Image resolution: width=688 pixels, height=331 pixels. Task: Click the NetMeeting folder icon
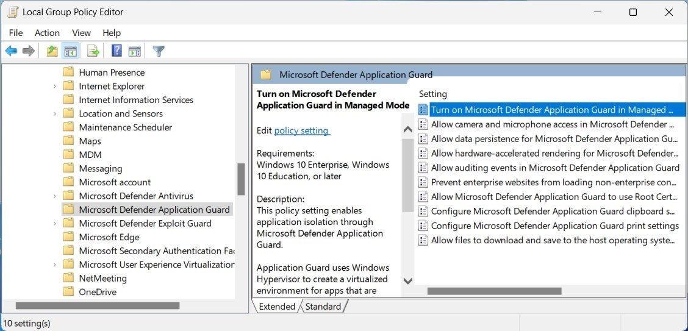pyautogui.click(x=68, y=278)
